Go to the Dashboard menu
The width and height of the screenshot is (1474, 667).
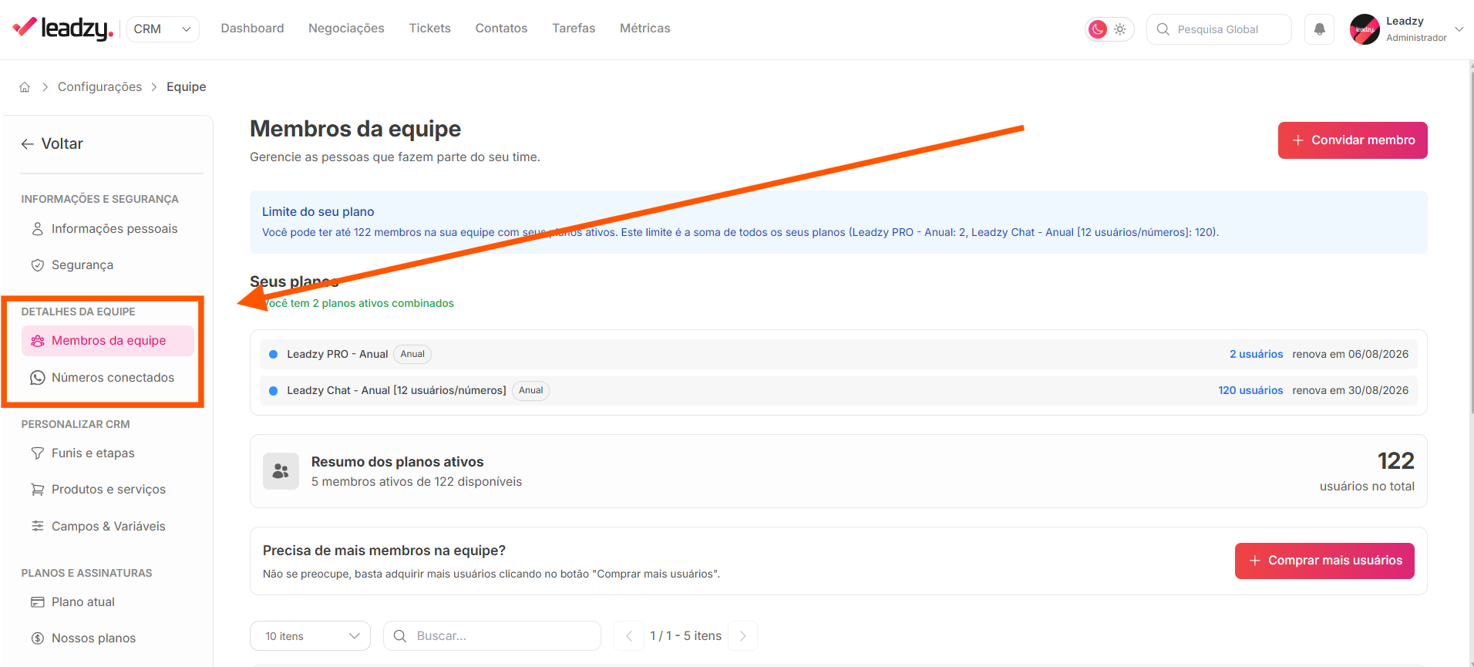252,29
